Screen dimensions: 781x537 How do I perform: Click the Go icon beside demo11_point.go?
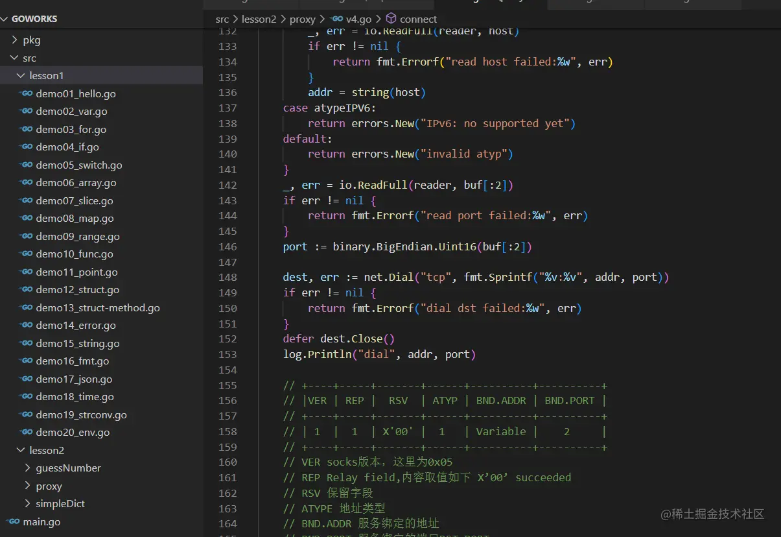point(27,272)
